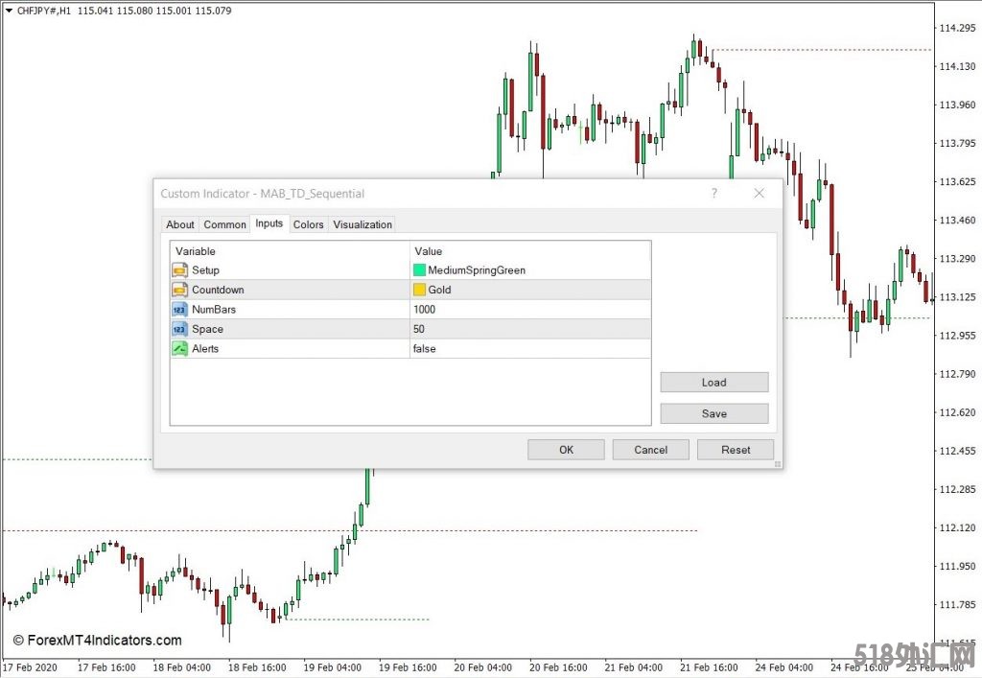
Task: Select the Visualization tab
Action: click(362, 224)
